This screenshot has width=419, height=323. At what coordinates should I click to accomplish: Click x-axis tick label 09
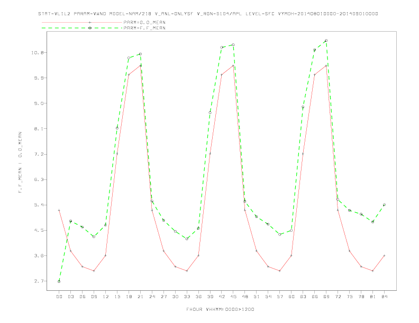coord(94,297)
